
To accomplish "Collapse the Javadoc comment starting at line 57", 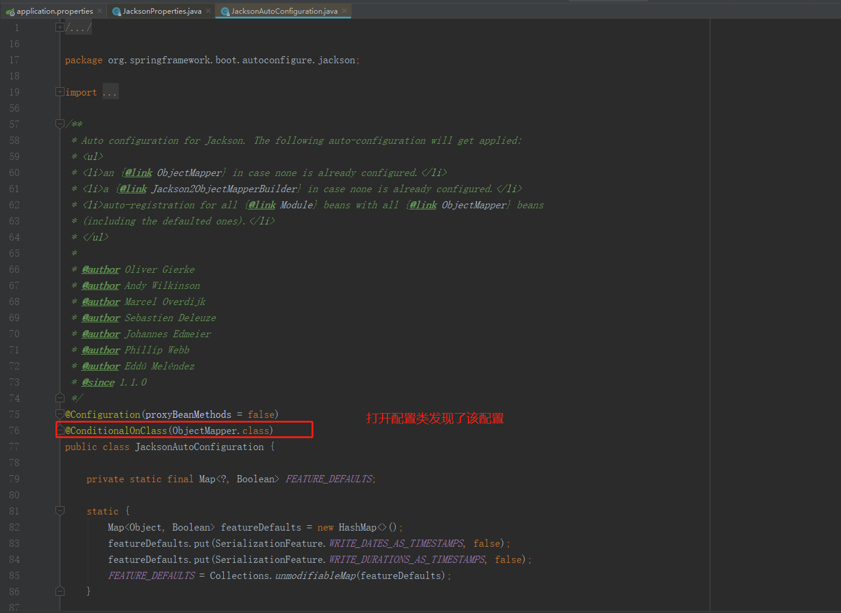I will (x=60, y=124).
